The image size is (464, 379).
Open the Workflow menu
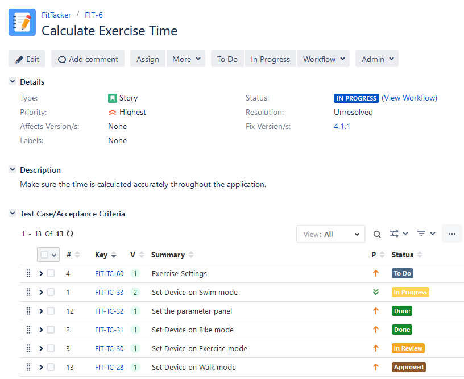[324, 59]
